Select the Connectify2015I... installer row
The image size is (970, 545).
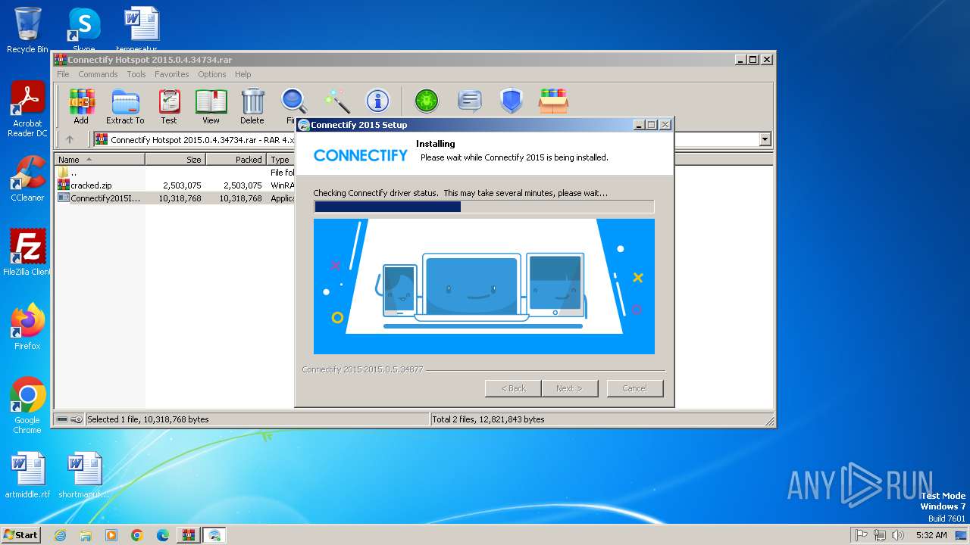[175, 198]
